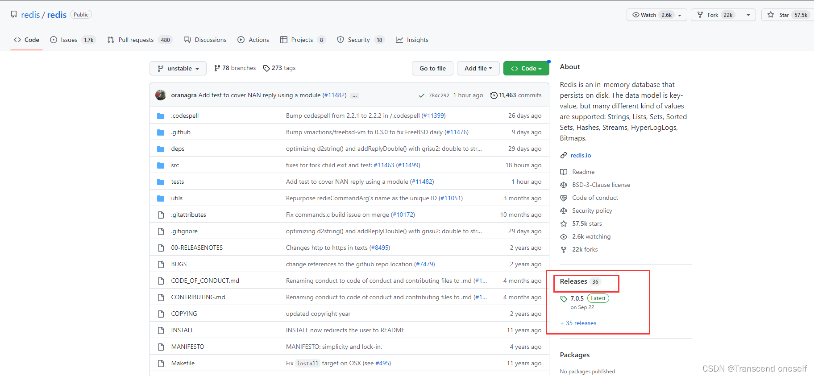Click the green check status icon on commit
Image resolution: width=814 pixels, height=376 pixels.
tap(421, 95)
